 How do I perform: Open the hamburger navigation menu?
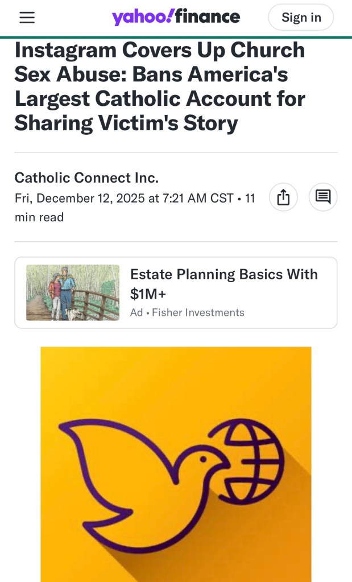[x=27, y=18]
